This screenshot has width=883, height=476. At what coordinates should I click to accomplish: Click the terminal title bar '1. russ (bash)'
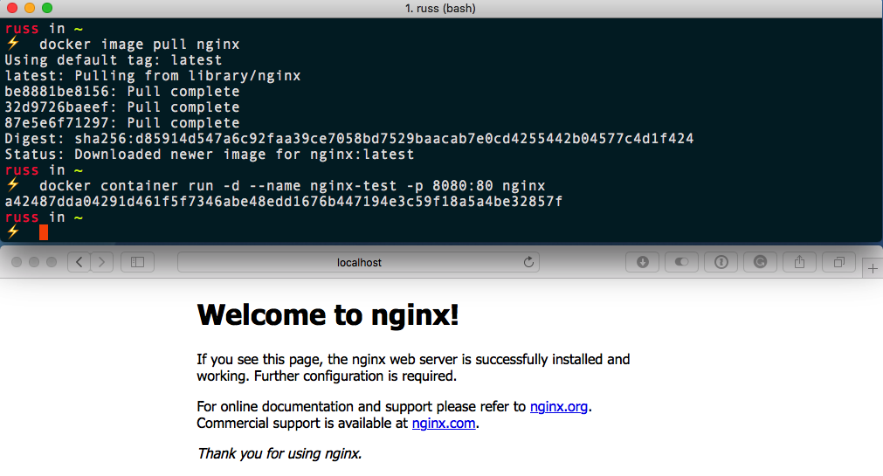(441, 8)
